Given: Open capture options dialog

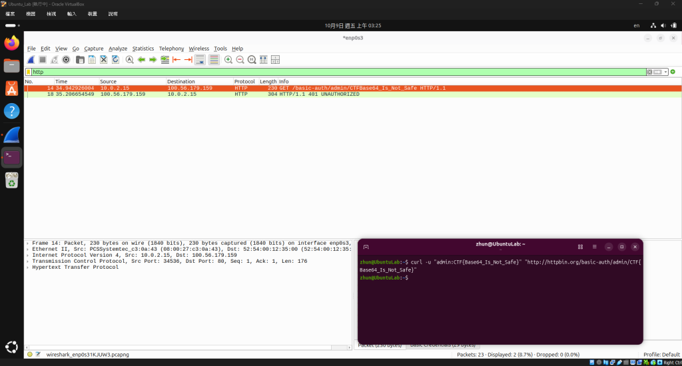Looking at the screenshot, I should point(66,60).
